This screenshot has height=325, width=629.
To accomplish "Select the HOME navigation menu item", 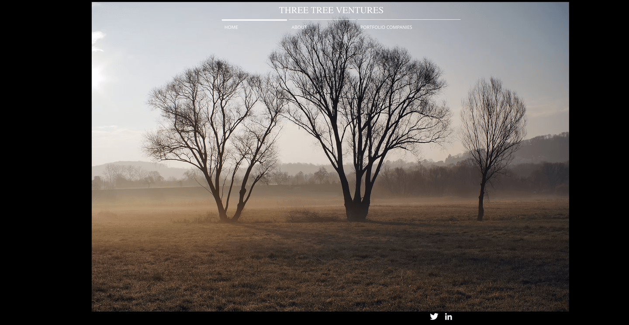I will (x=231, y=27).
